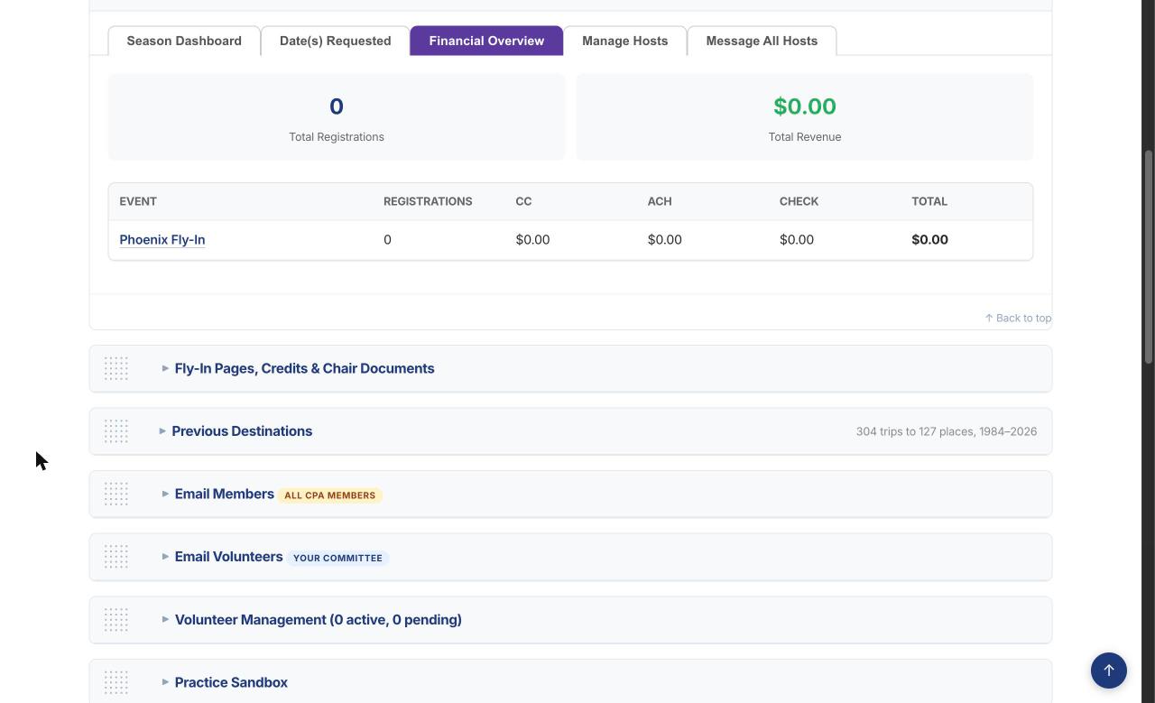The width and height of the screenshot is (1155, 703).
Task: Click the EVENT column header
Action: coord(138,201)
